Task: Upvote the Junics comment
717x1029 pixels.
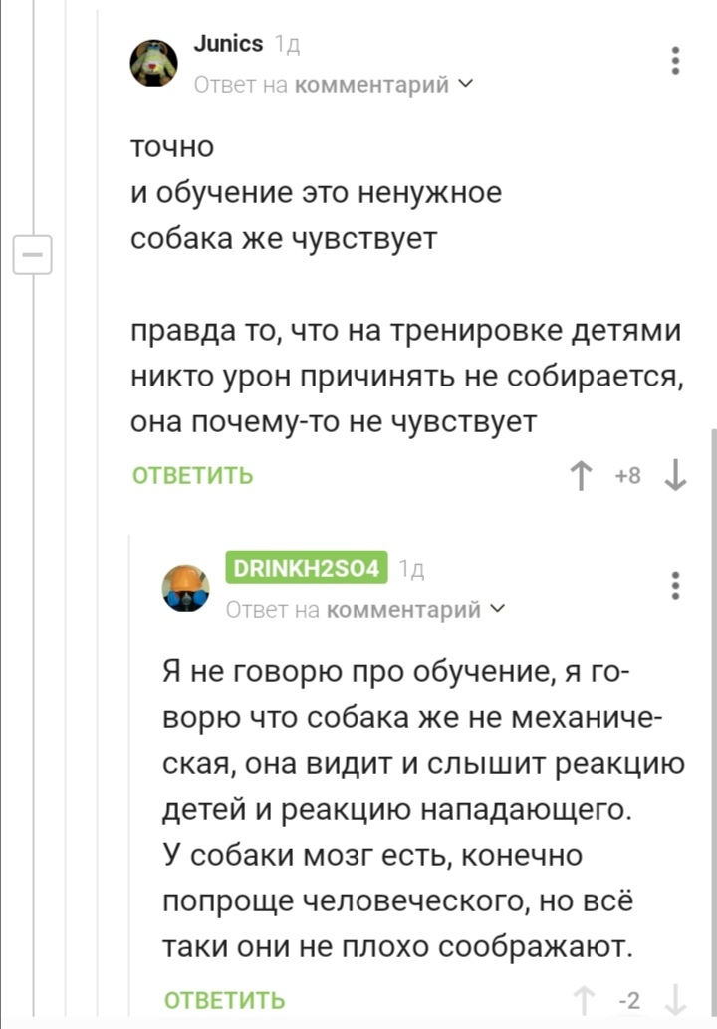Action: pos(578,476)
